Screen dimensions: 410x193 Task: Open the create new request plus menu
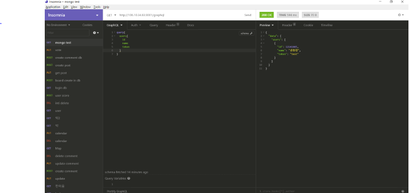pos(96,33)
